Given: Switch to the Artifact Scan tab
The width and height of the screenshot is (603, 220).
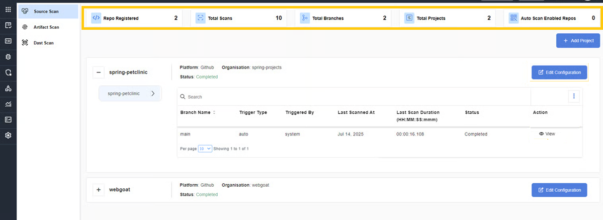Looking at the screenshot, I should click(46, 27).
